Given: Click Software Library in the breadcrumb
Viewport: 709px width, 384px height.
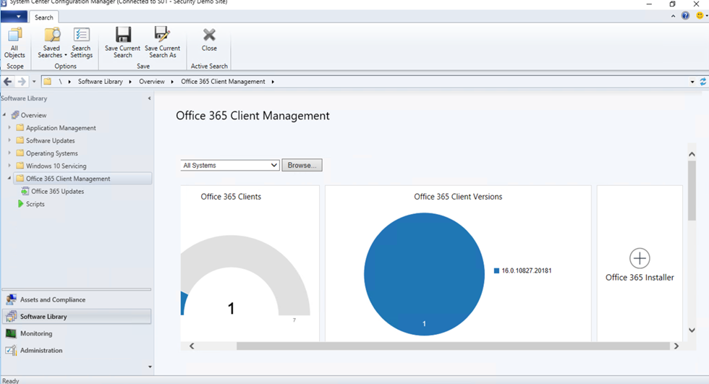Looking at the screenshot, I should (101, 82).
